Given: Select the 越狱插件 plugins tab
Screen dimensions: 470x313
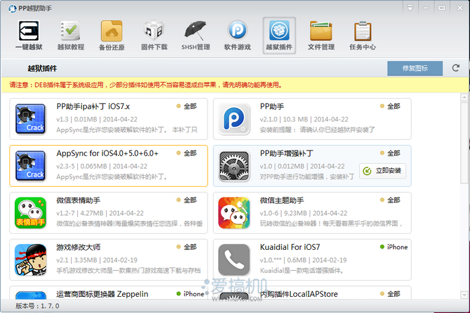Looking at the screenshot, I should coord(279,36).
